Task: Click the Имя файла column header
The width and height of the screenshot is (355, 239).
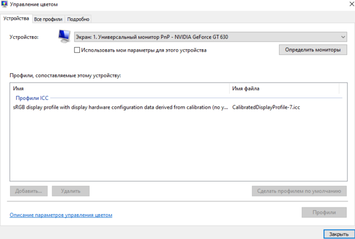Action: [283, 88]
